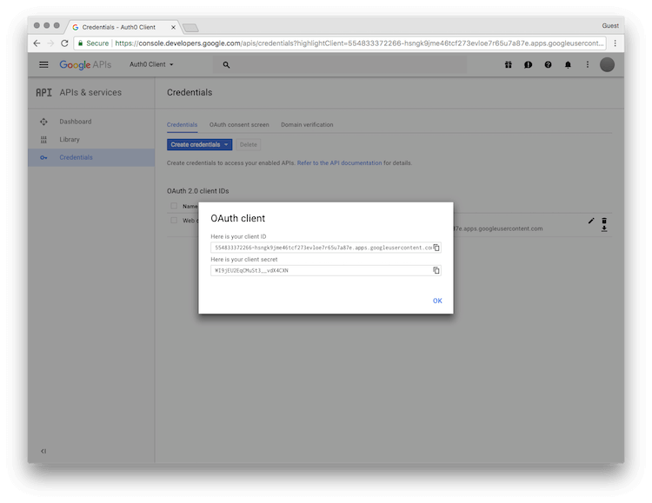Download the client JSON with download icon

pos(604,228)
